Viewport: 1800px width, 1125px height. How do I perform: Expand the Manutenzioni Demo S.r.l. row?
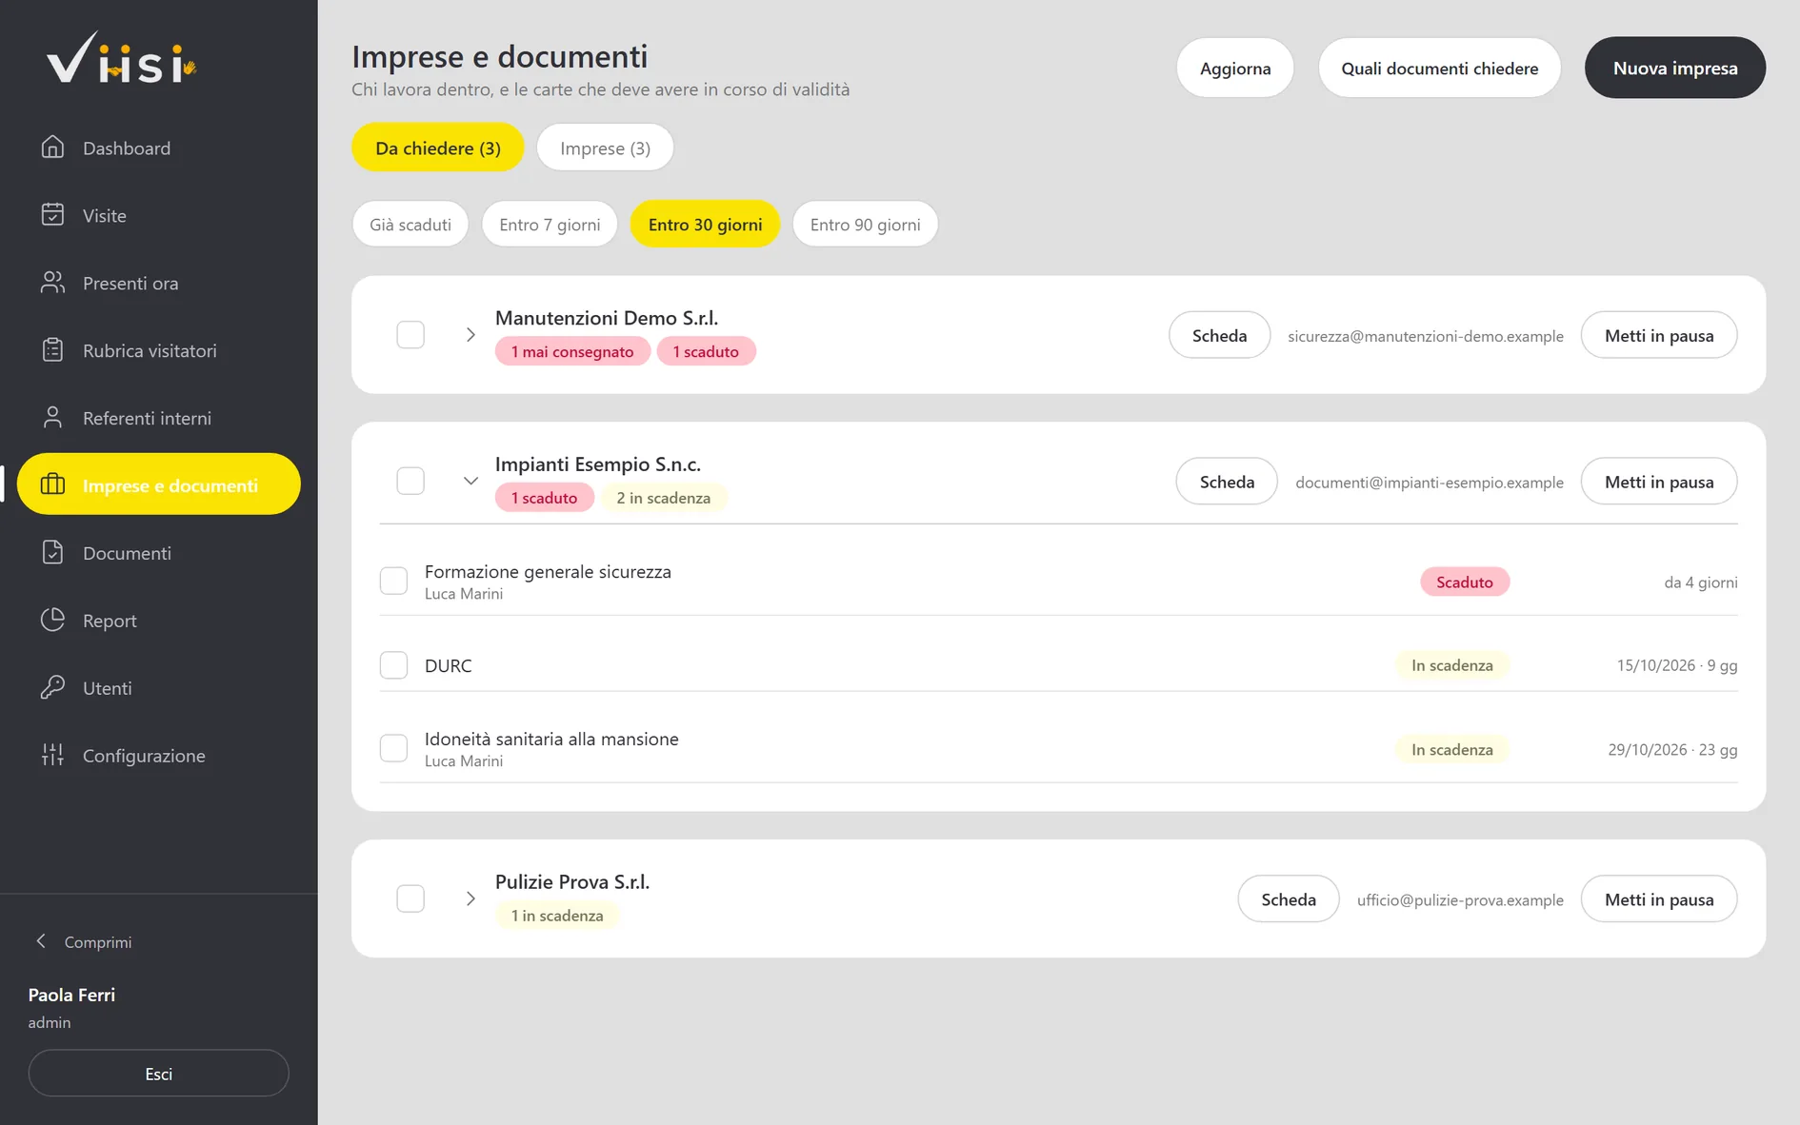[x=470, y=335]
